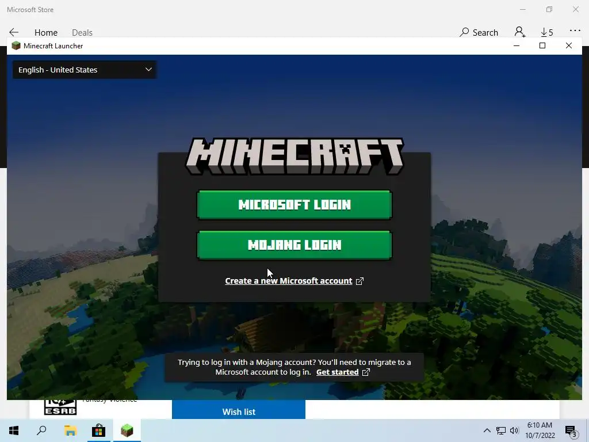The image size is (589, 442).
Task: Click the Mojang Login button
Action: 294,245
